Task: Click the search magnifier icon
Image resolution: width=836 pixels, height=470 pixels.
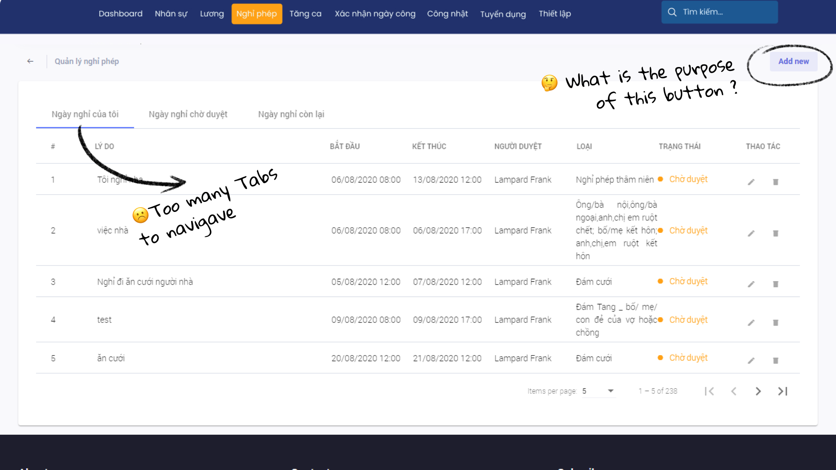Action: [x=672, y=12]
